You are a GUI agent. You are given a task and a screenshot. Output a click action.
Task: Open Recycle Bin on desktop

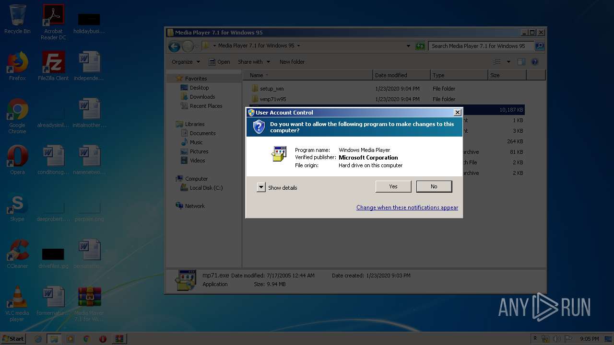[17, 19]
